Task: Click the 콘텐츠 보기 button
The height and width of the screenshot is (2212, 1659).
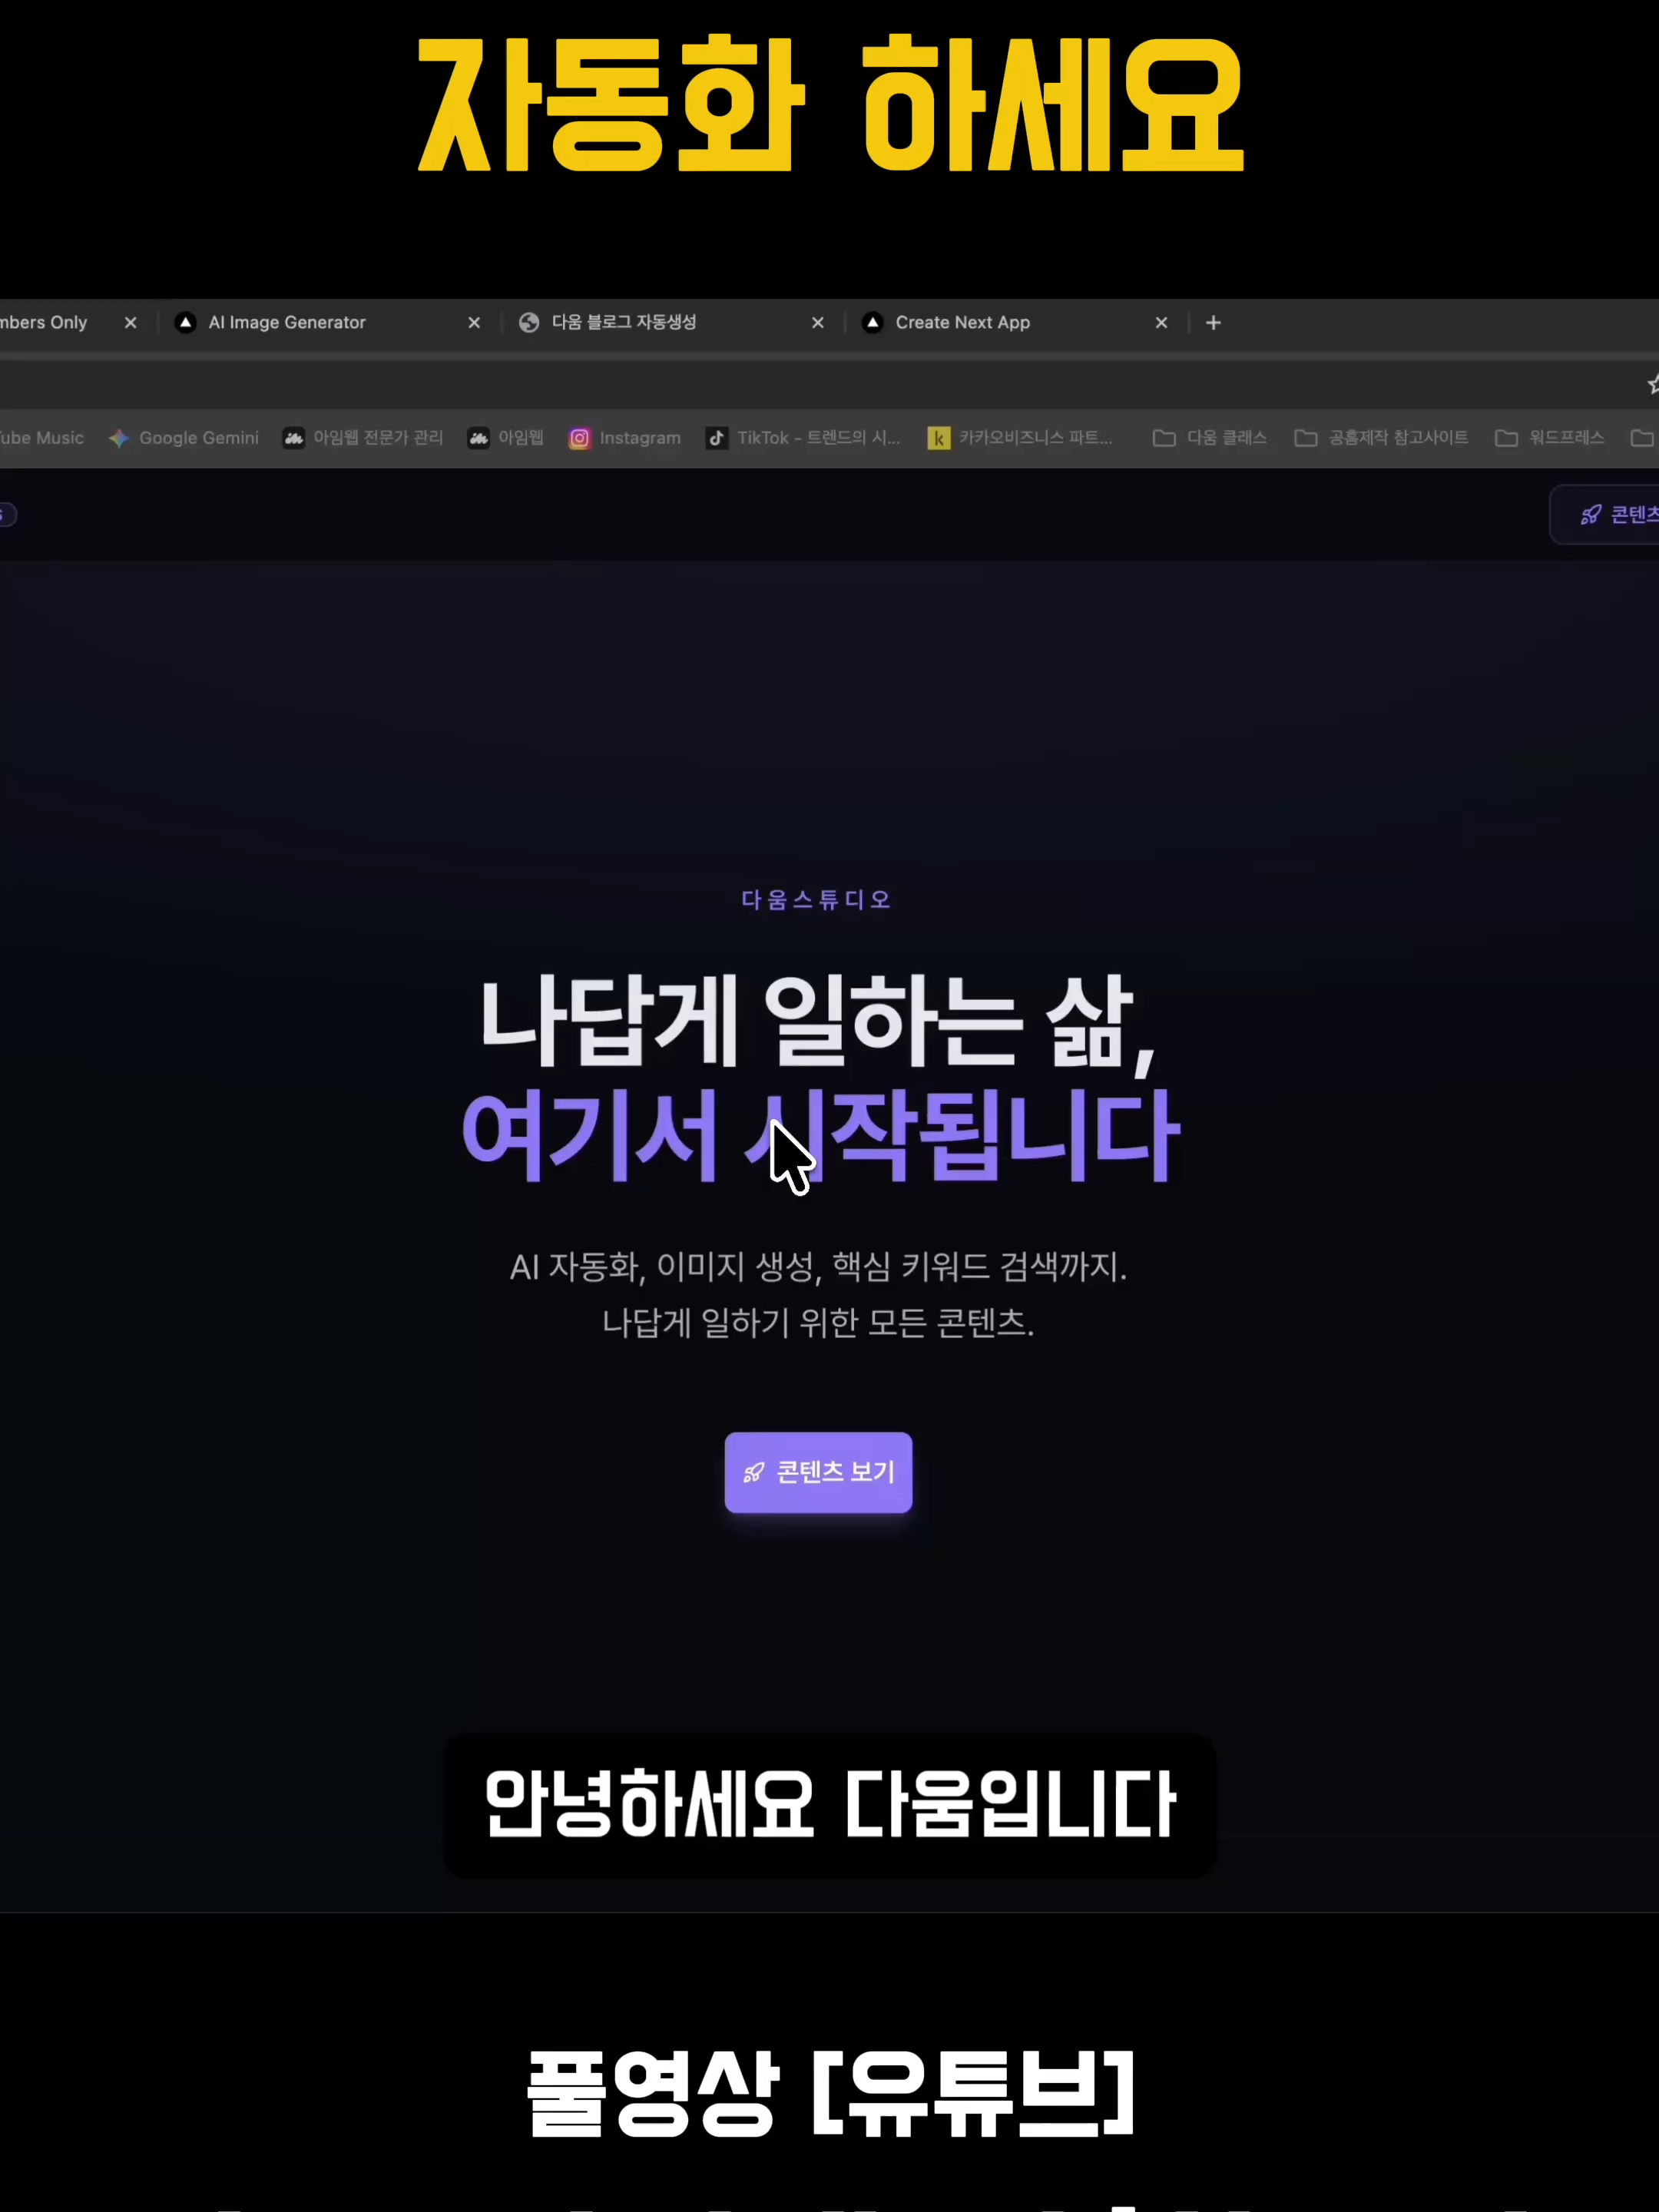Action: pos(818,1472)
